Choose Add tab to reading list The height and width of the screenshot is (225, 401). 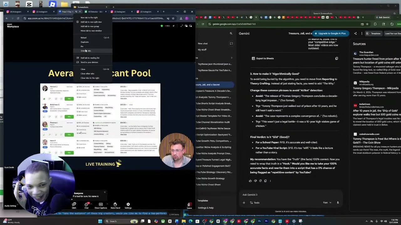point(90,58)
